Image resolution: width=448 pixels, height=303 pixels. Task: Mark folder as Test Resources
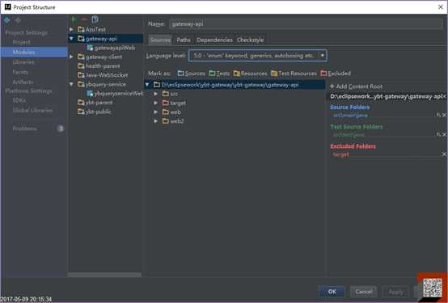coord(294,74)
